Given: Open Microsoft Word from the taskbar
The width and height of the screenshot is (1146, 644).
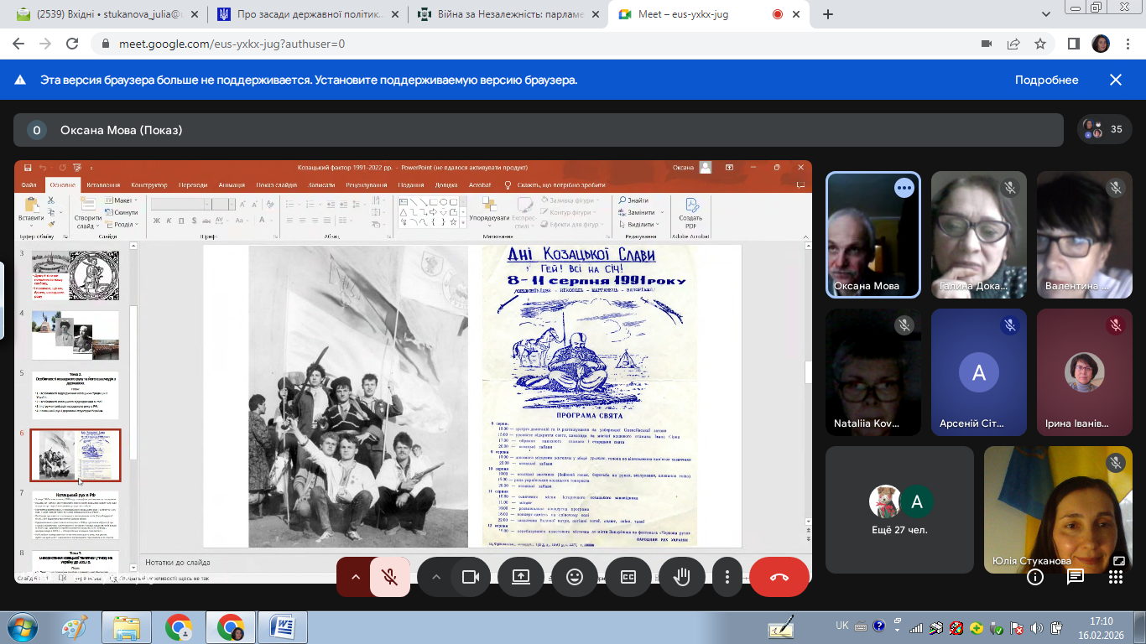Looking at the screenshot, I should click(x=282, y=627).
